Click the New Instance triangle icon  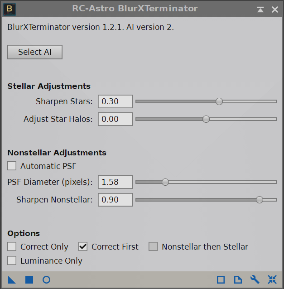point(12,280)
